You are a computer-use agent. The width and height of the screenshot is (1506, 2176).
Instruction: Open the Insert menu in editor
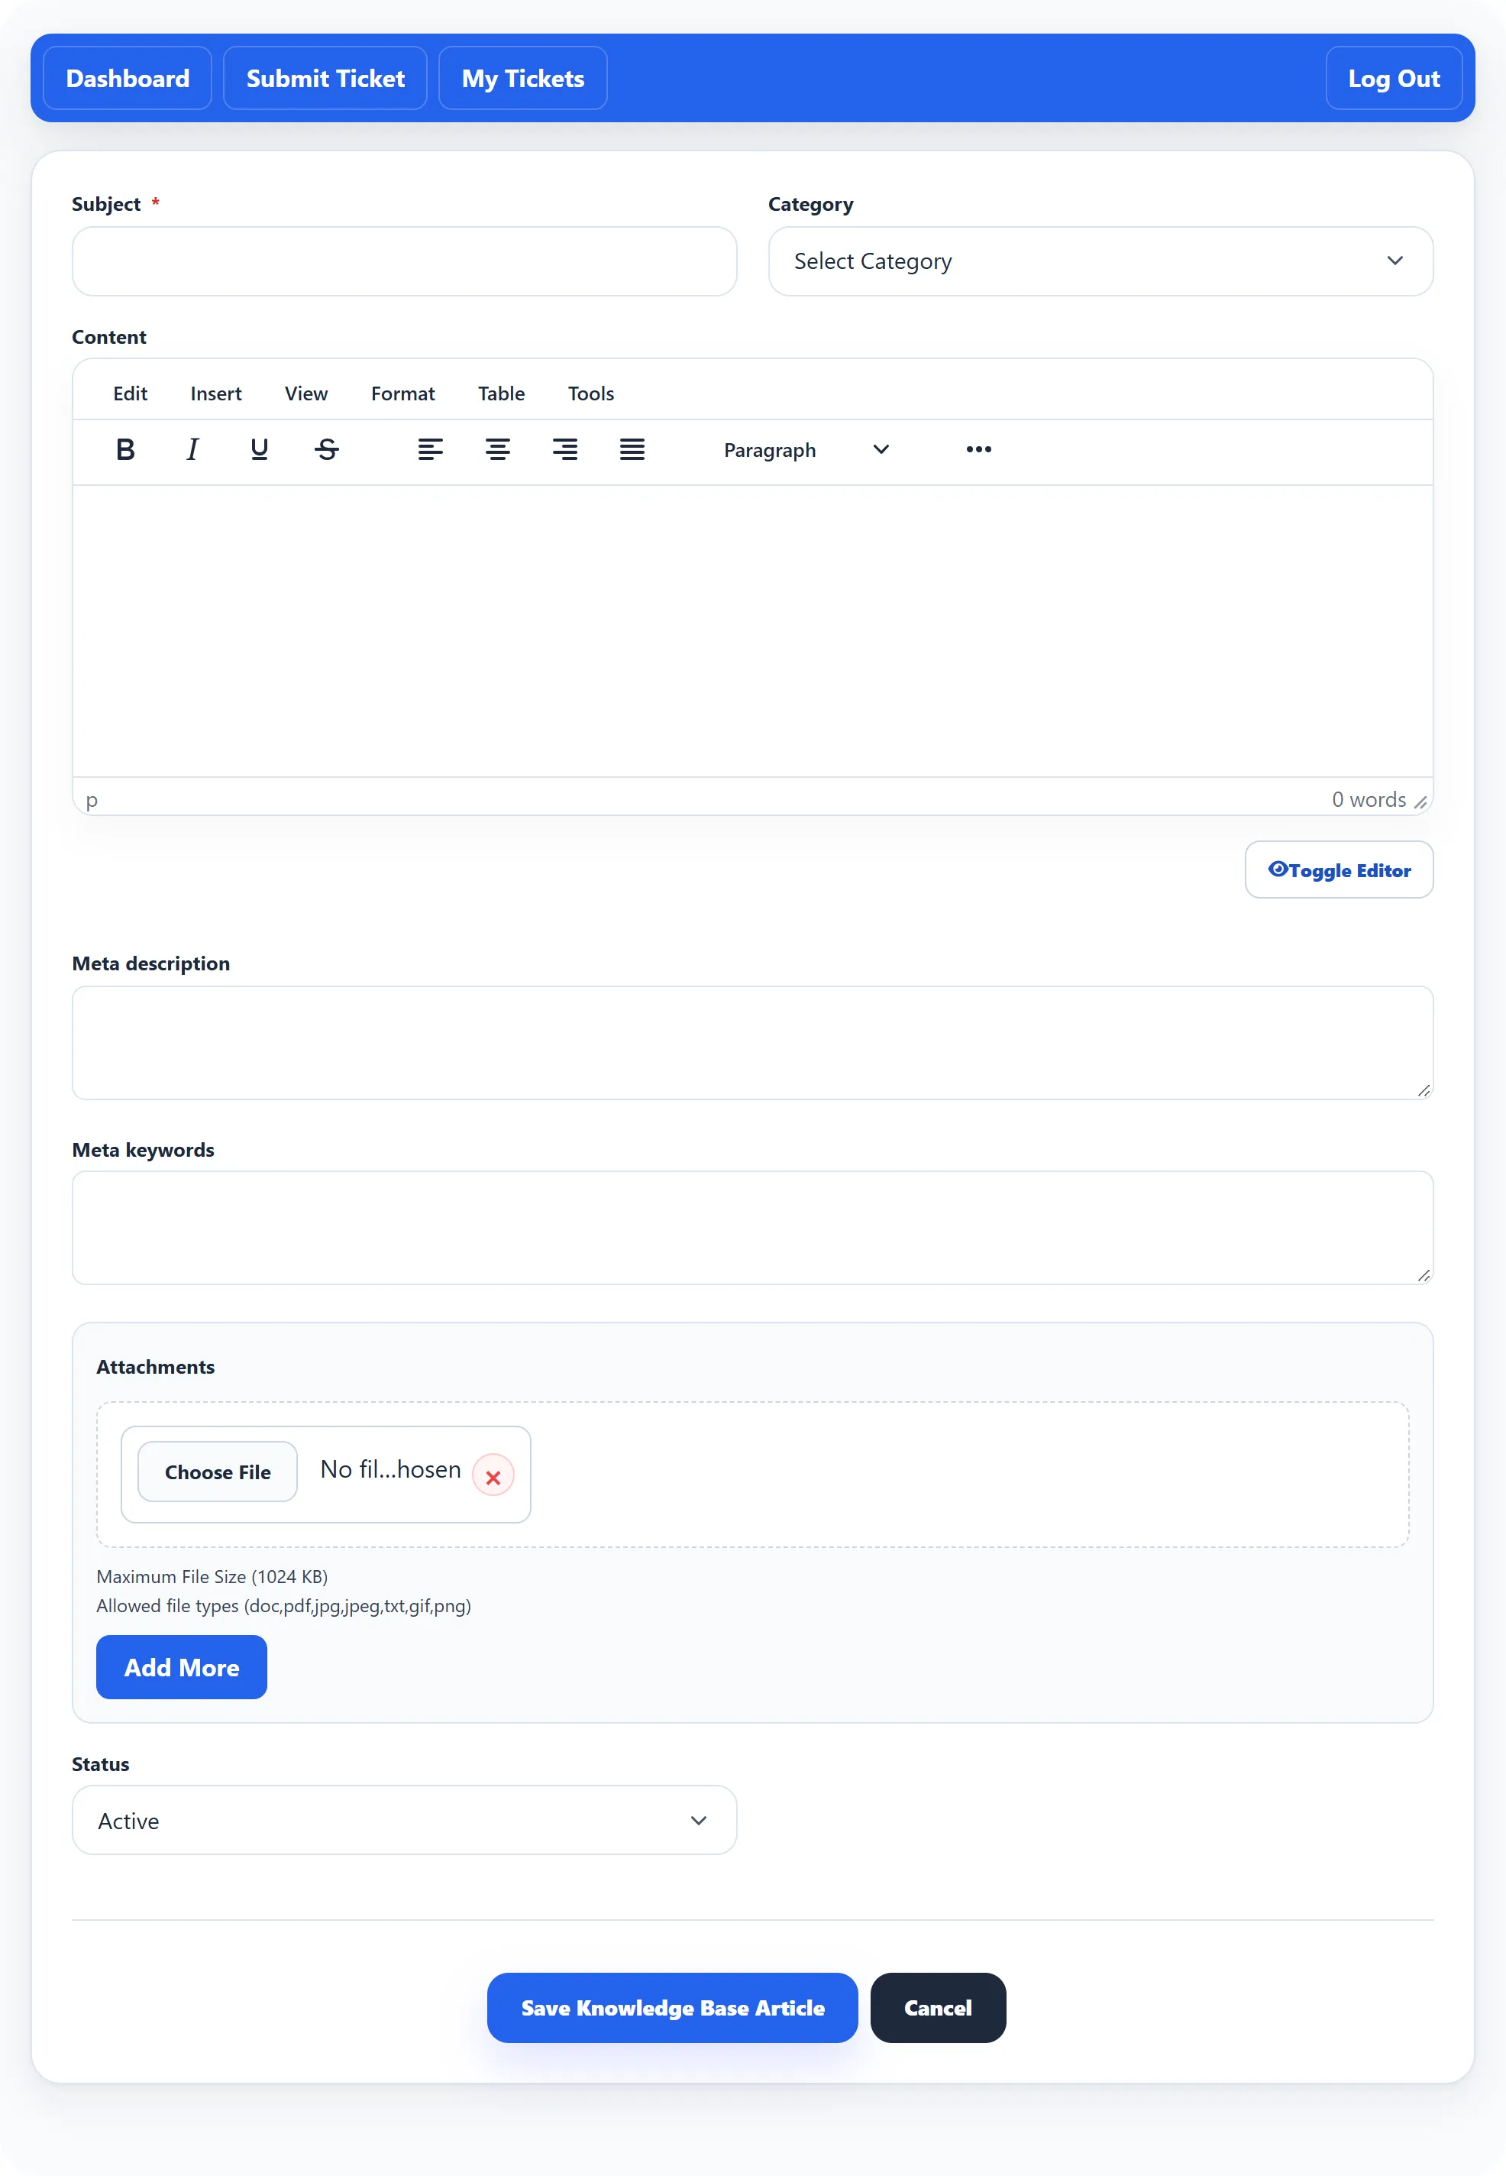tap(216, 393)
